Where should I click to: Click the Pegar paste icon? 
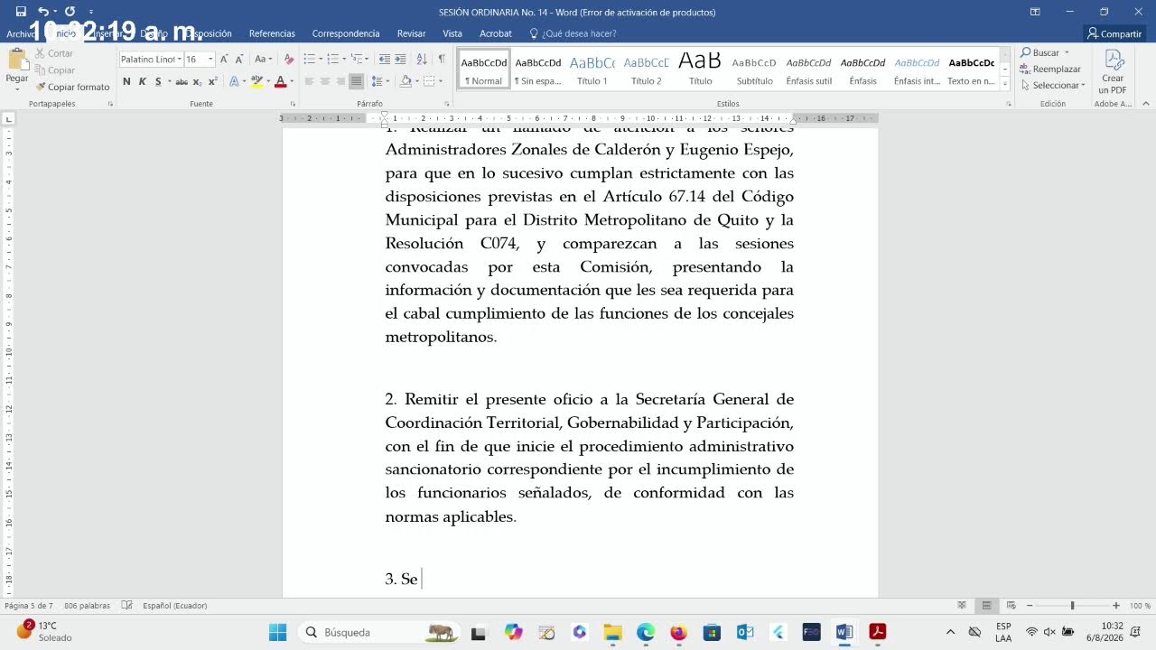point(16,60)
